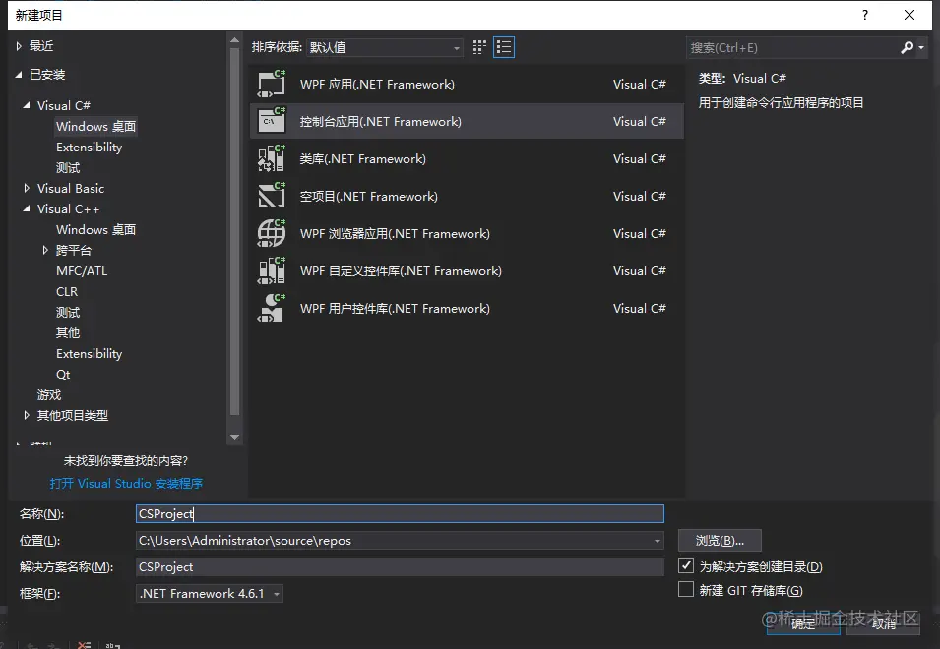Click the 搜索(Ctrl+E) search box
Viewport: 940px width, 649px height.
point(792,48)
